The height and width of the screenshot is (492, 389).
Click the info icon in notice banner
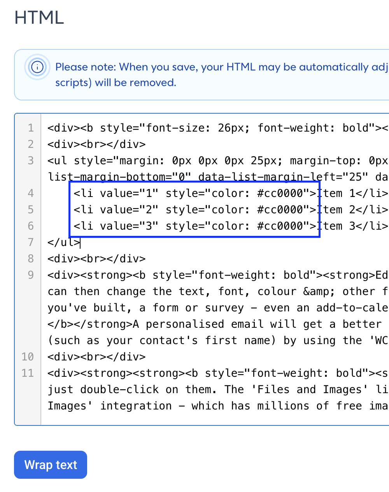(37, 67)
